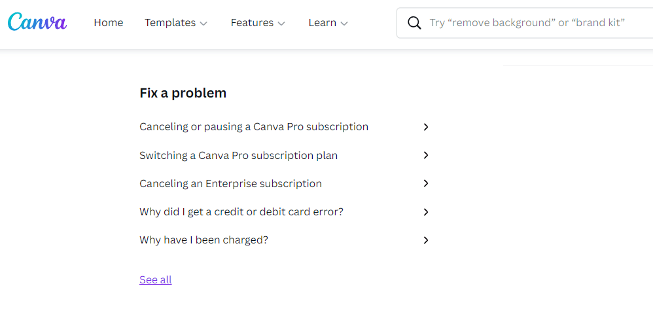Open Why did I get a card error

[x=241, y=212]
